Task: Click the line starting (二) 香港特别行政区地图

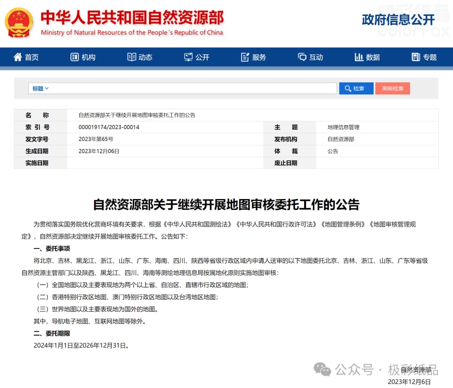Action: (128, 297)
